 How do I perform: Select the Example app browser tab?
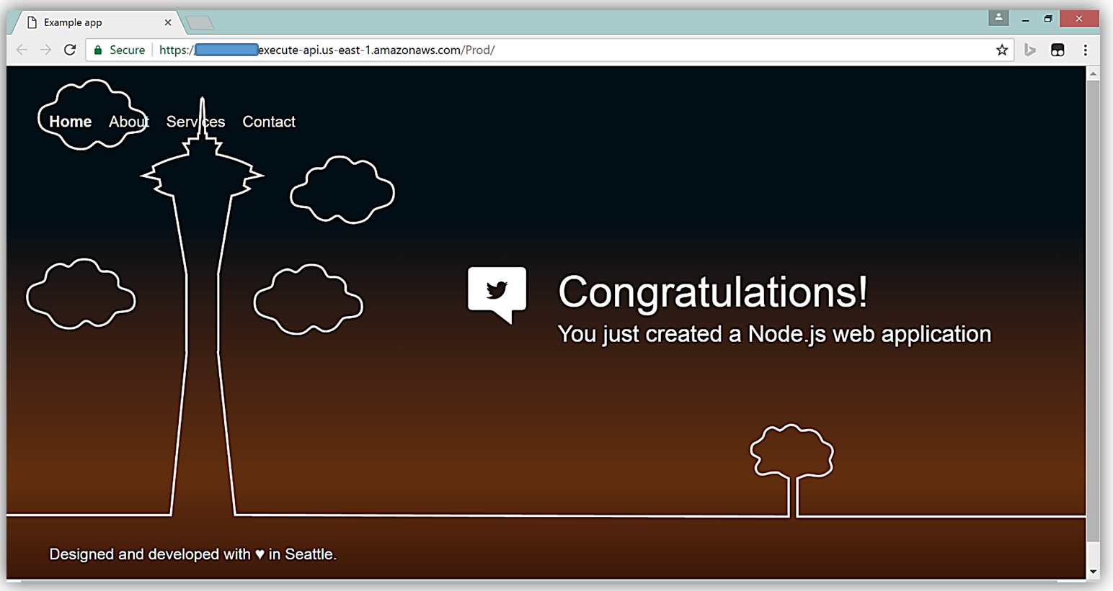[x=87, y=22]
